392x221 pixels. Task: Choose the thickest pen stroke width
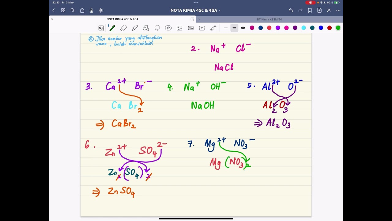(x=243, y=28)
